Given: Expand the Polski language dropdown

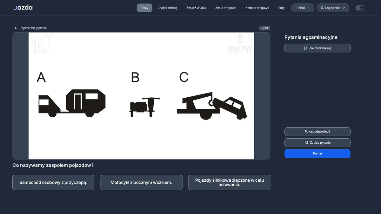Looking at the screenshot, I should 303,8.
